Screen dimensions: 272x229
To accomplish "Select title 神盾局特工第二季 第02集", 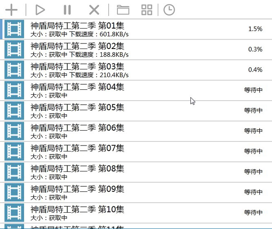I will point(78,46).
